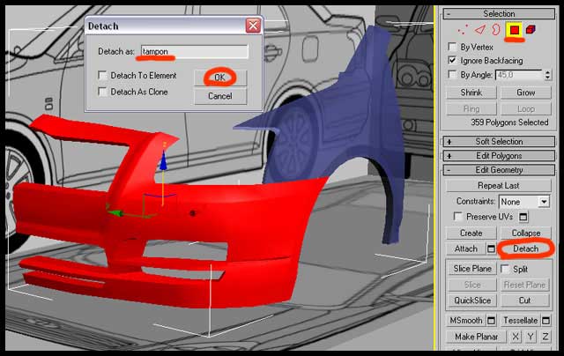Click OK in Detach dialog

[x=220, y=78]
